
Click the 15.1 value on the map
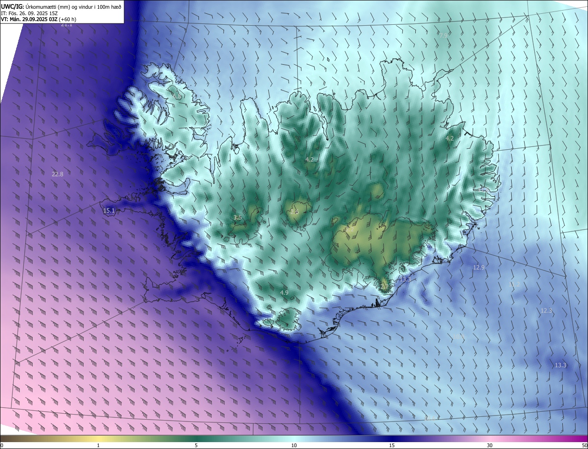tap(109, 211)
